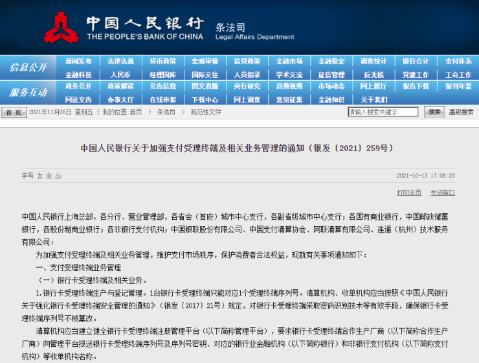
Task: Open the 新闻发布 menu item
Action: click(x=78, y=61)
